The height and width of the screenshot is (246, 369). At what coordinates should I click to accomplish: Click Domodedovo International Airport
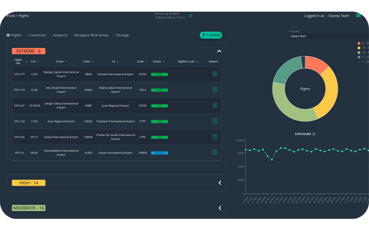(x=61, y=153)
